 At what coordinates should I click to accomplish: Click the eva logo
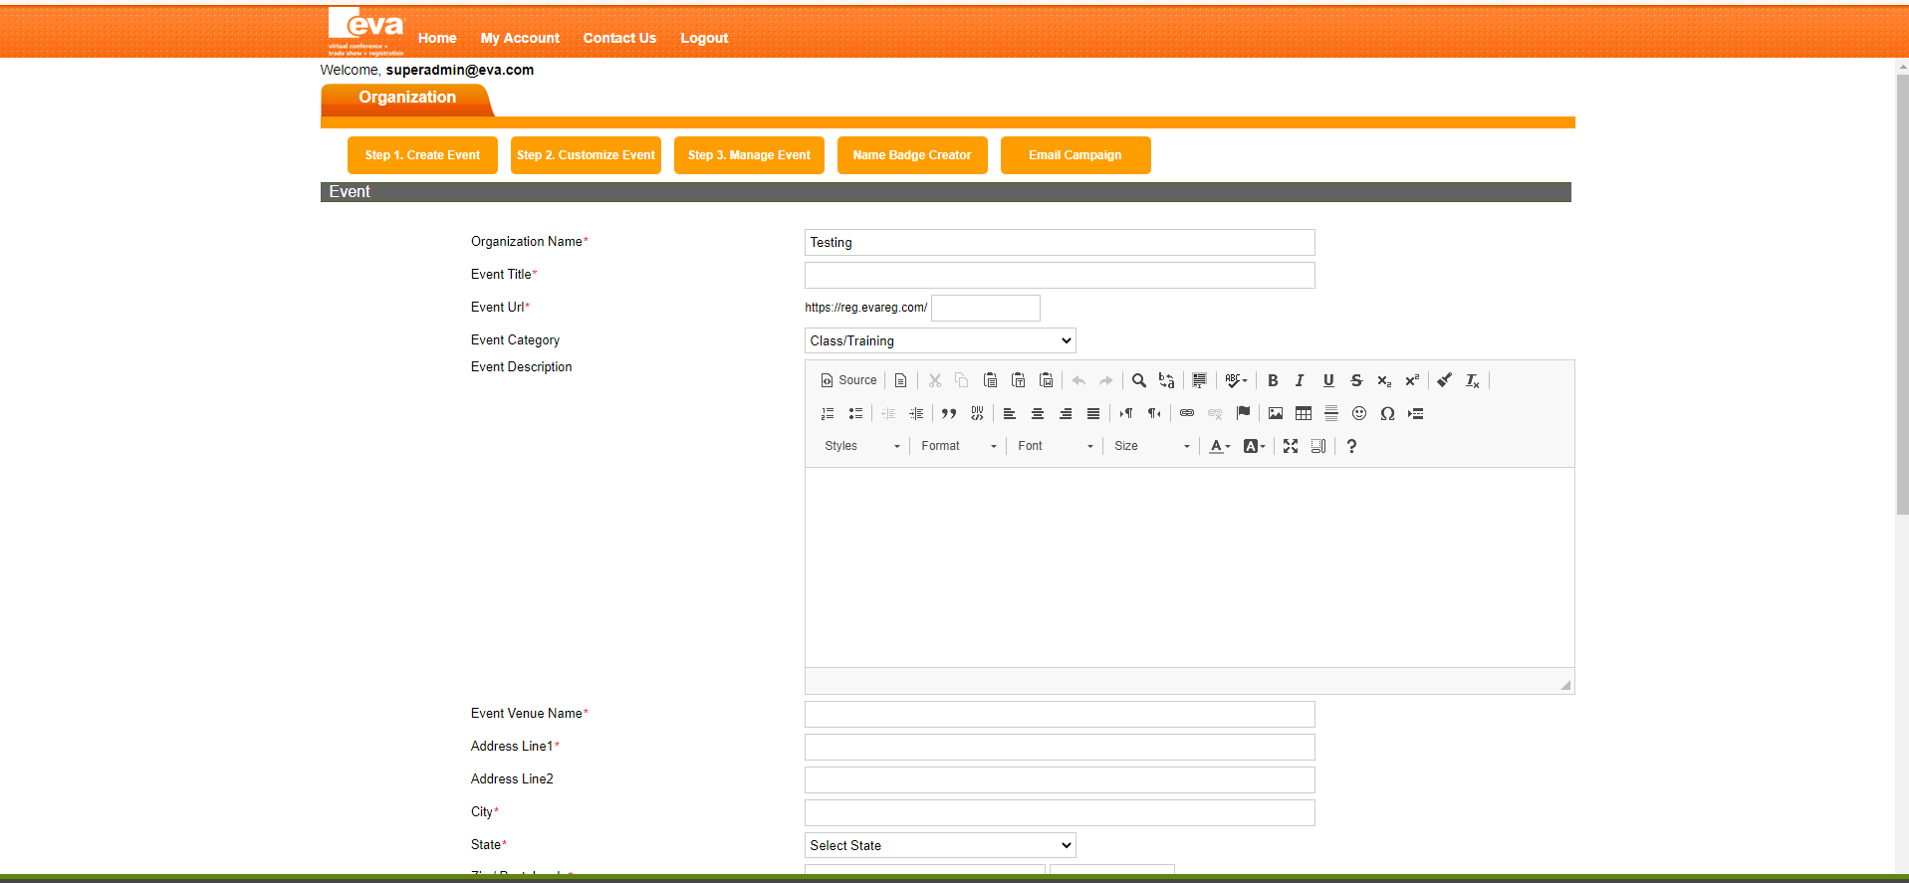(x=365, y=31)
